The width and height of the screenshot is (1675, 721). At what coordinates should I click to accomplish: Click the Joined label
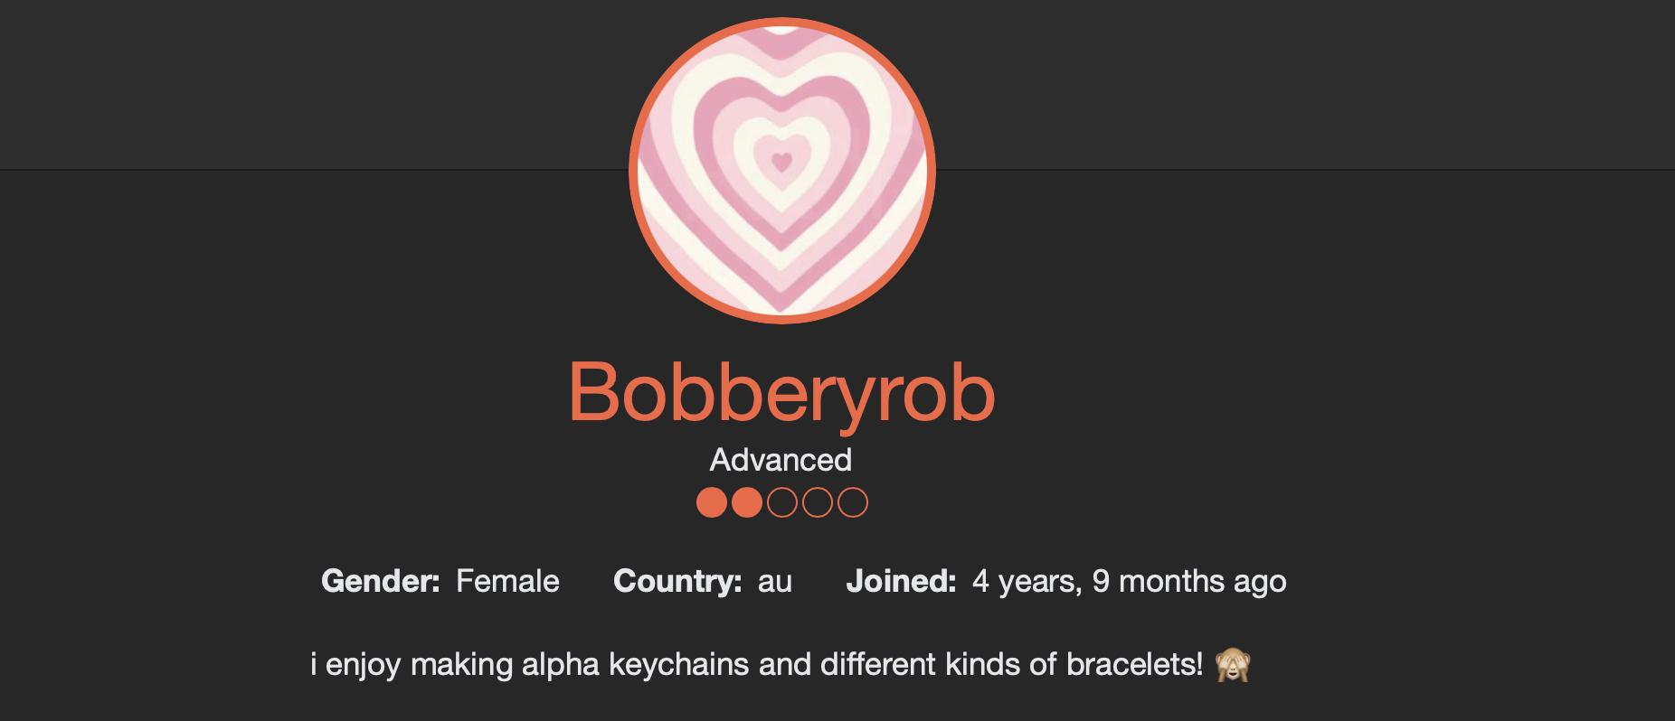click(901, 581)
